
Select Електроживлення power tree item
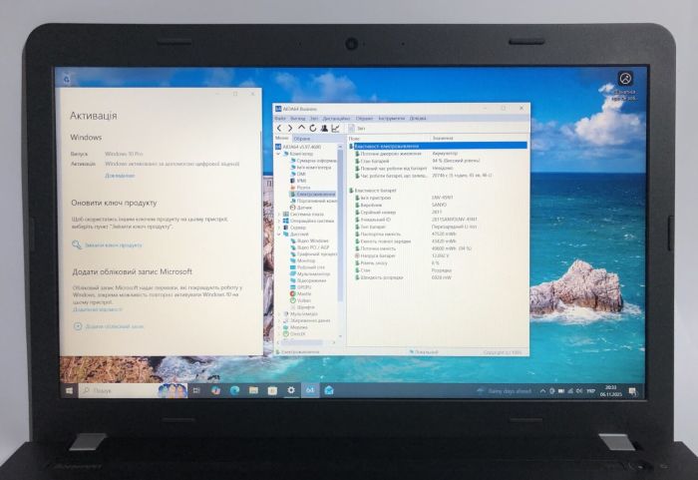click(312, 195)
